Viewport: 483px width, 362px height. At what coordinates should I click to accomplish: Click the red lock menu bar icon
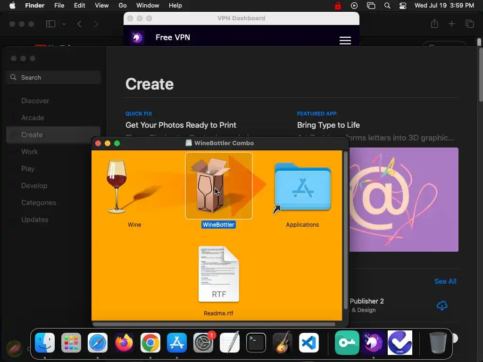pyautogui.click(x=338, y=6)
